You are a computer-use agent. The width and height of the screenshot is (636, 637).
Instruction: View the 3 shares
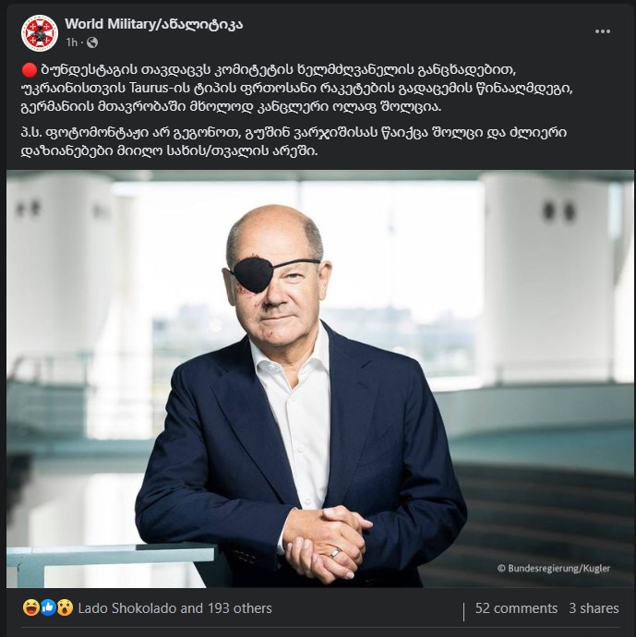[x=594, y=608]
